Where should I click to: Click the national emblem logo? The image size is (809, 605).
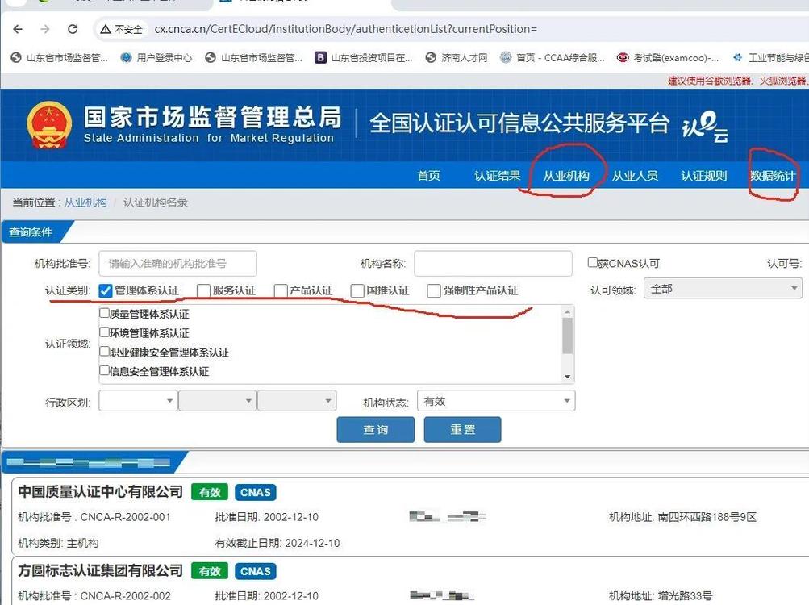(x=49, y=125)
